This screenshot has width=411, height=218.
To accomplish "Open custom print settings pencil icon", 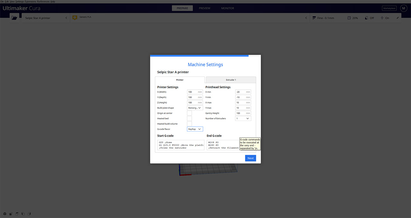I will pos(398,18).
